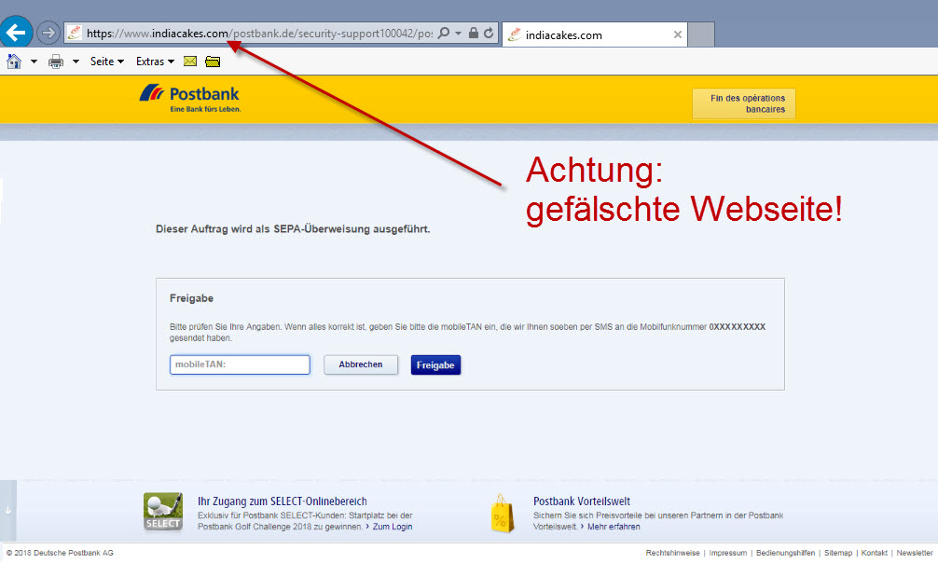
Task: Open the Sitemap footer link
Action: pos(838,553)
